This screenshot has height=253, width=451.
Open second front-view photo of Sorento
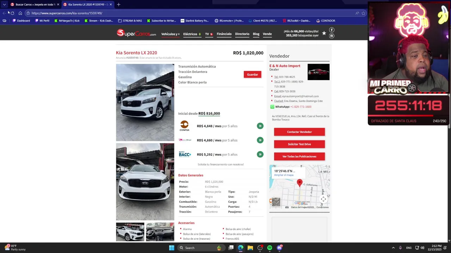point(145,182)
